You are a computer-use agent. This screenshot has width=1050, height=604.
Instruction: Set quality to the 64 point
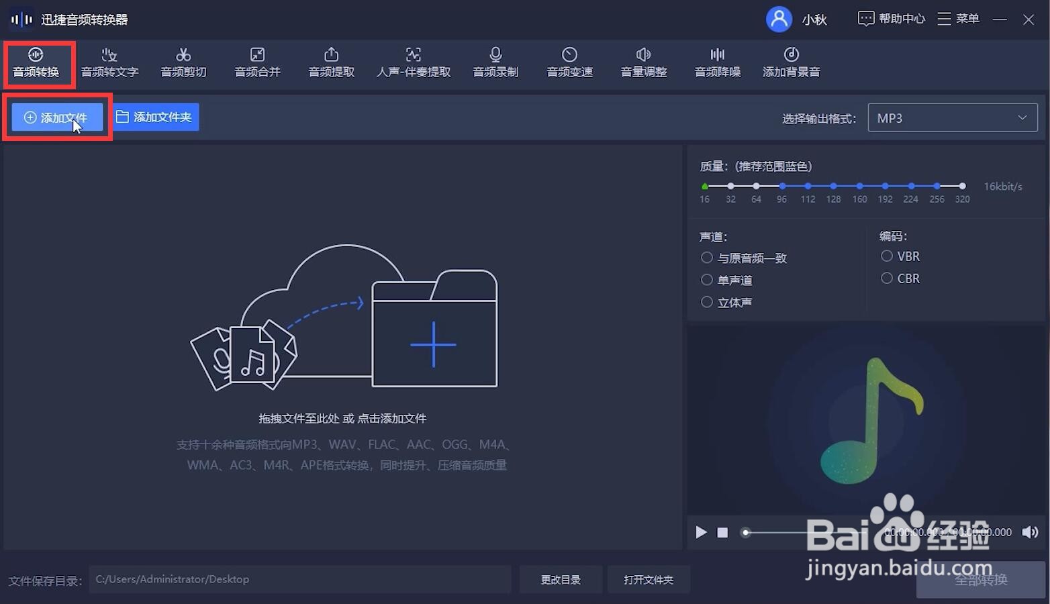coord(756,186)
